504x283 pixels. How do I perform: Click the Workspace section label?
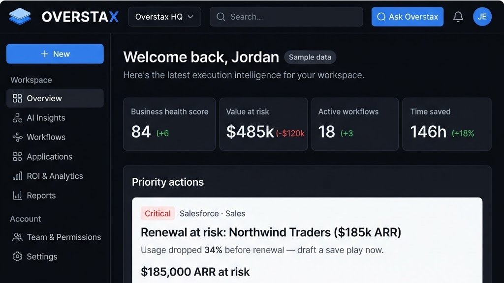pyautogui.click(x=31, y=80)
